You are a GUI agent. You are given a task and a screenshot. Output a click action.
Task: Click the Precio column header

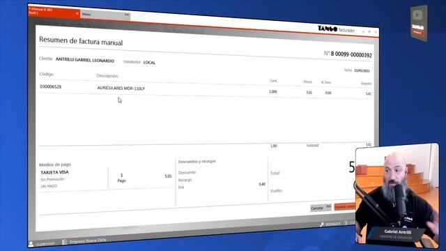(x=307, y=82)
